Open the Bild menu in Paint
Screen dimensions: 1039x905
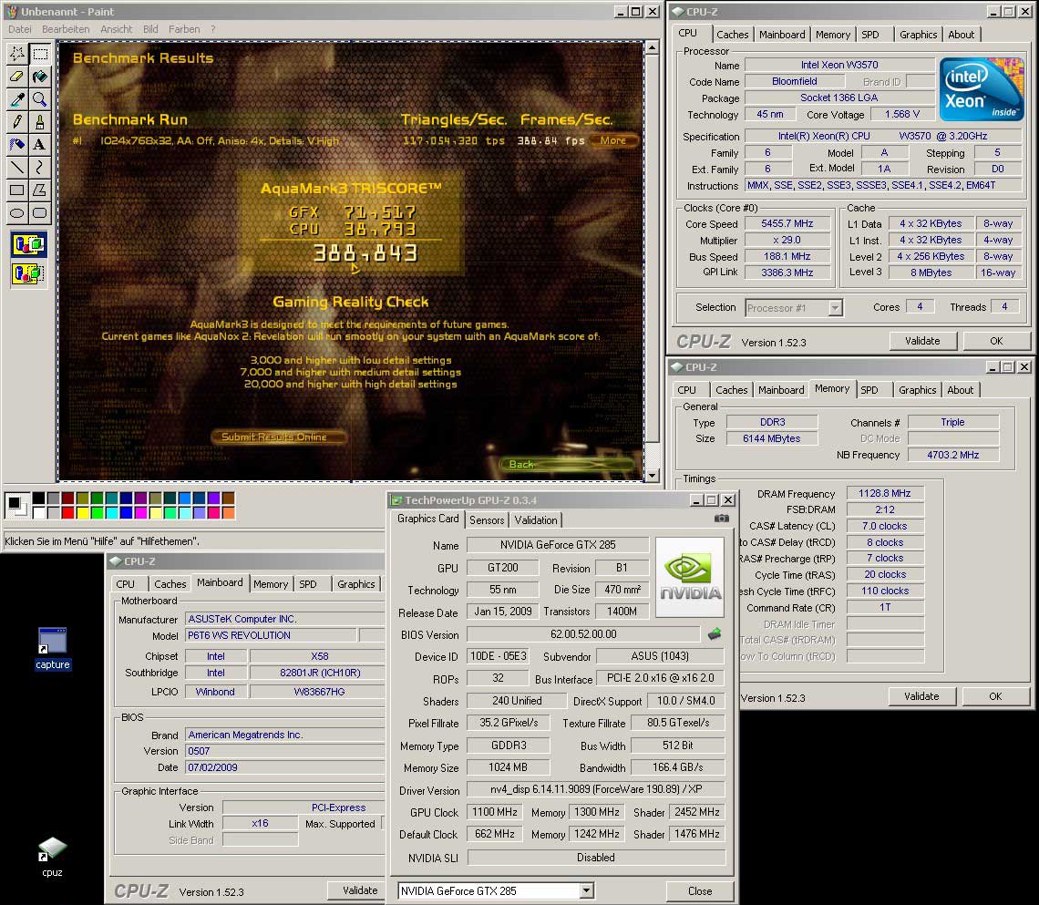point(150,29)
